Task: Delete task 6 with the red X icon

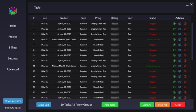Action: tap(185, 39)
